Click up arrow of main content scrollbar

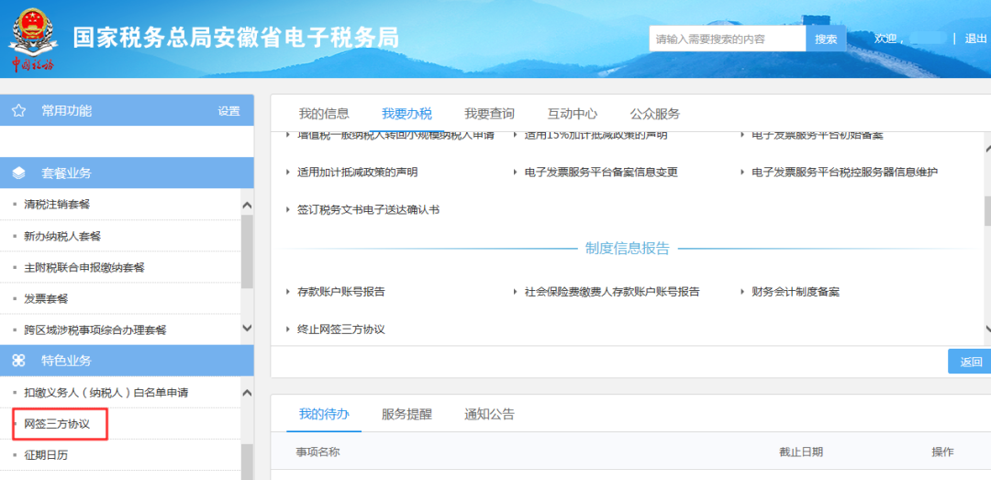(x=988, y=150)
